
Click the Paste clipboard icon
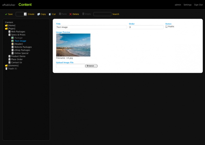[60, 14]
